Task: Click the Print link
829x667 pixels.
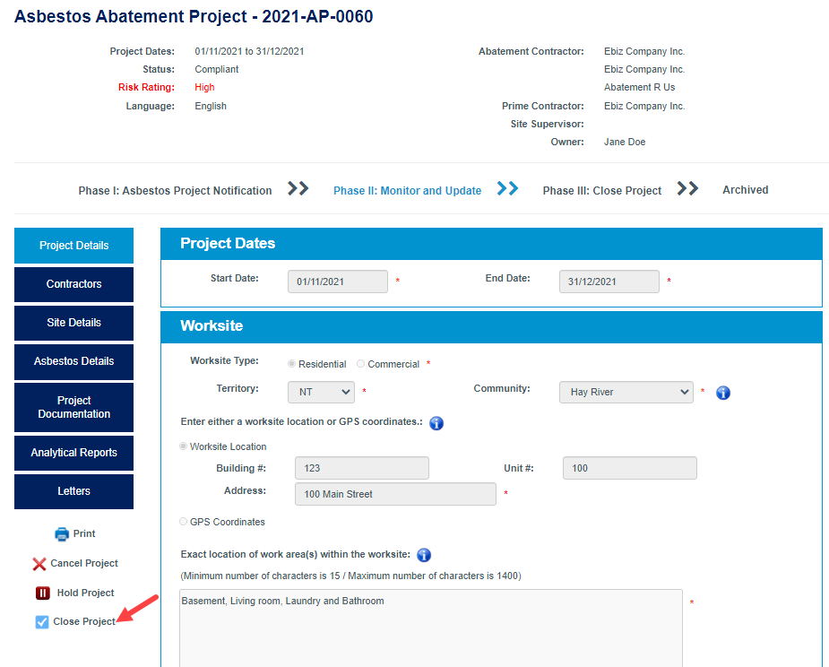Action: (x=84, y=533)
